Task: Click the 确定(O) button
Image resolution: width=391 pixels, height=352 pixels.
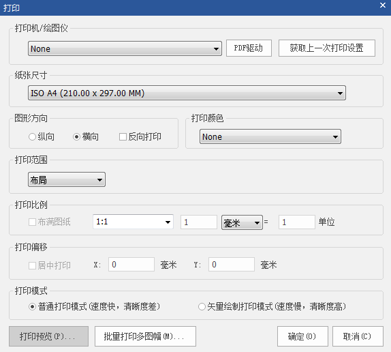Action: click(302, 336)
